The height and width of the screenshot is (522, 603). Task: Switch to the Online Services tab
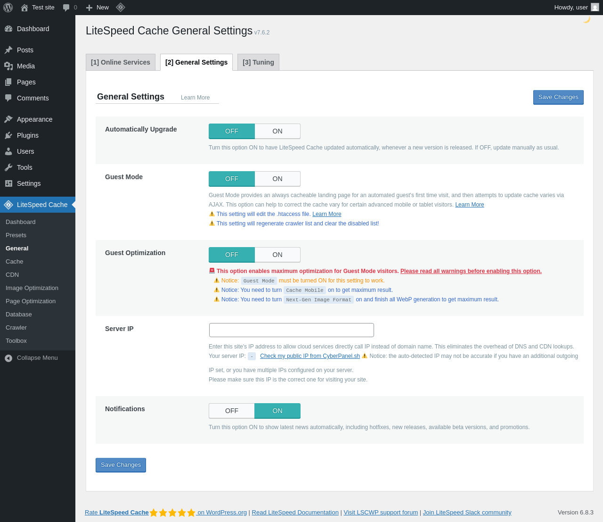pos(121,62)
